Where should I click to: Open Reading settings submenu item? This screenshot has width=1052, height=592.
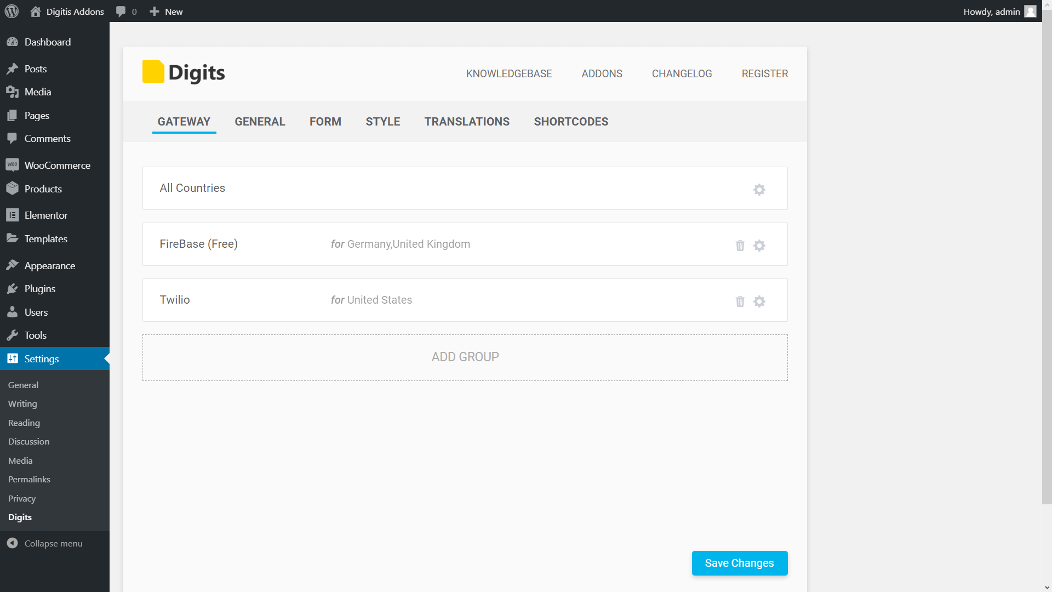pos(24,423)
